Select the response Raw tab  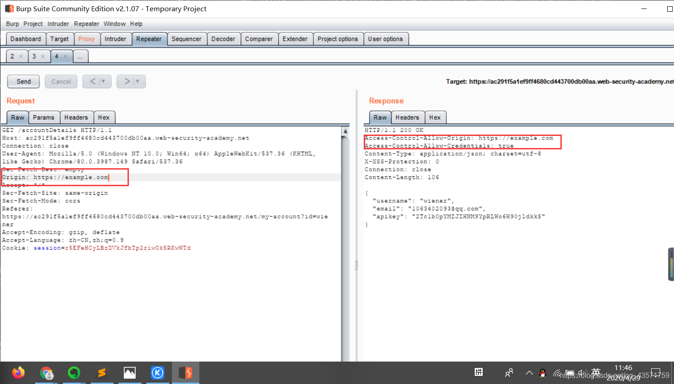[380, 118]
